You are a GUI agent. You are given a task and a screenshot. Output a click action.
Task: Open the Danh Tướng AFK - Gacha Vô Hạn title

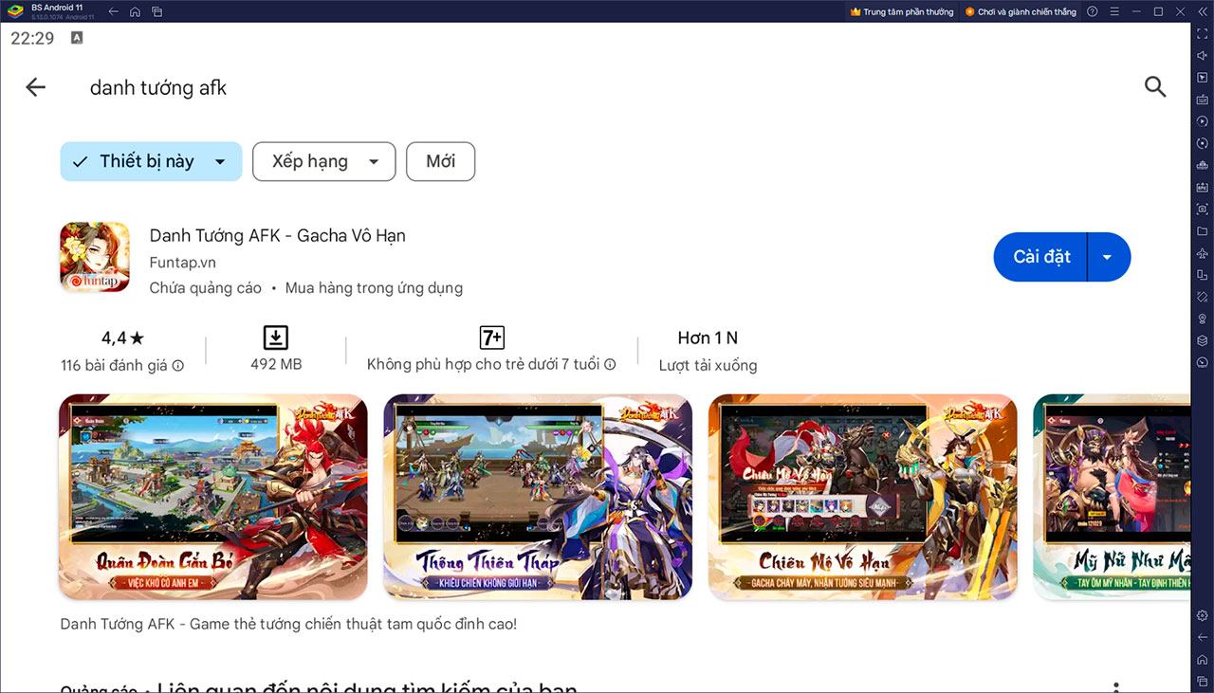(277, 236)
